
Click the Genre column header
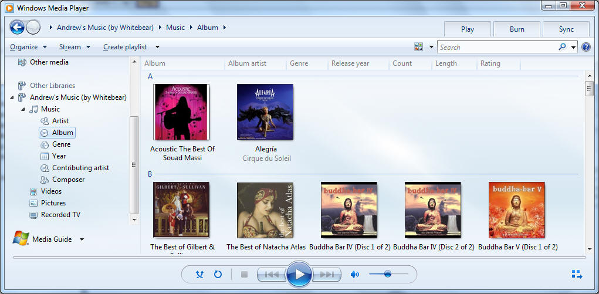point(307,63)
